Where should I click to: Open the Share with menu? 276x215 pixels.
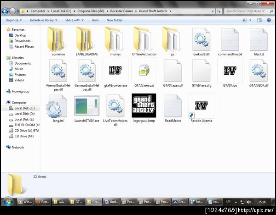[x=74, y=20]
